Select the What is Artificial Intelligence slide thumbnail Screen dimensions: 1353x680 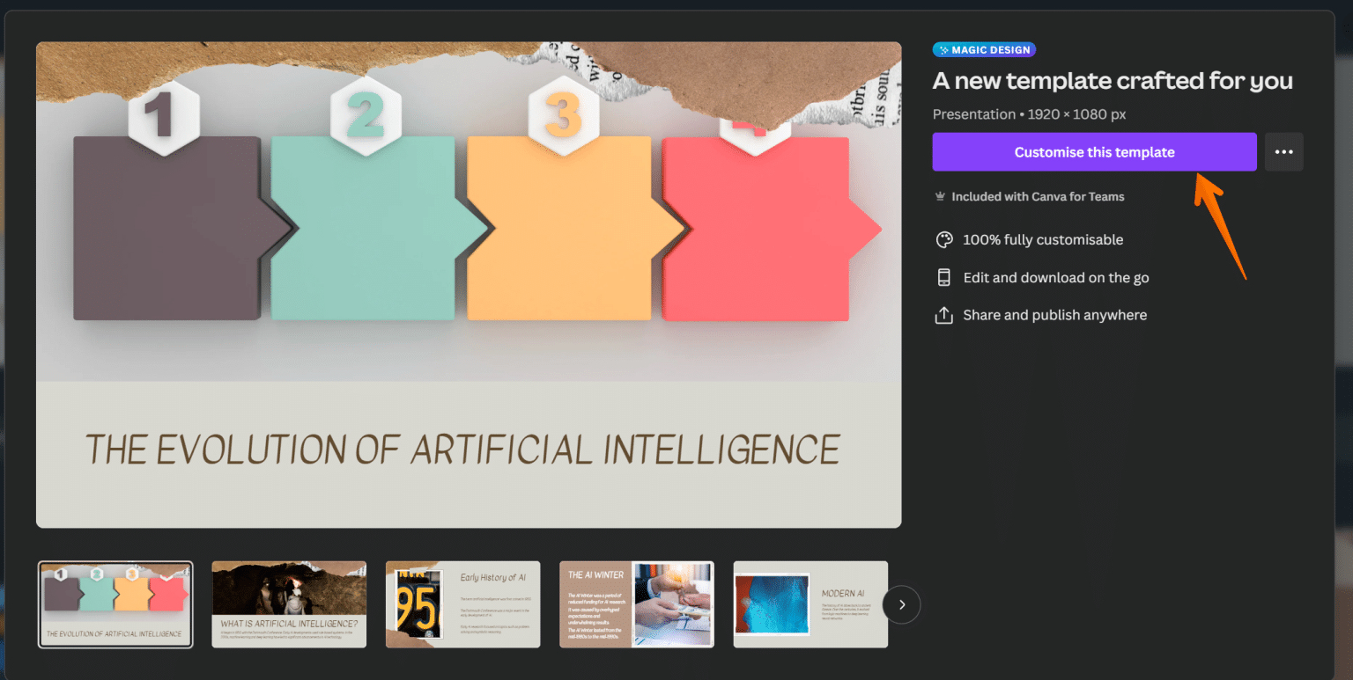[x=289, y=604]
